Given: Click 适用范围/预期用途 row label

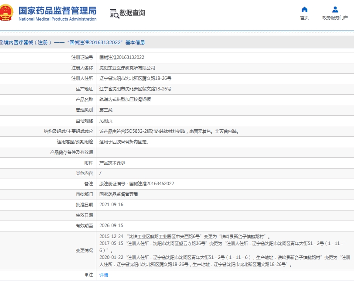Looking at the screenshot, I should 75,142.
